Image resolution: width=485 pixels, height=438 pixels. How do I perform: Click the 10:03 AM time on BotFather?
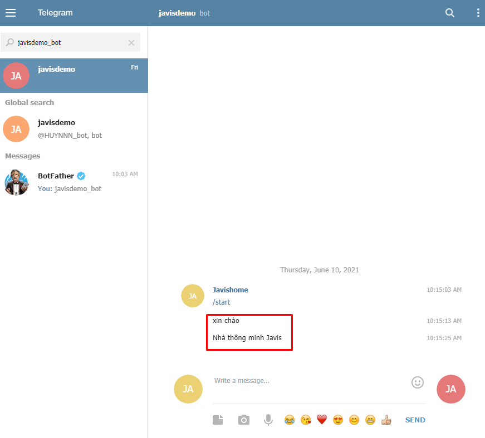click(x=125, y=174)
